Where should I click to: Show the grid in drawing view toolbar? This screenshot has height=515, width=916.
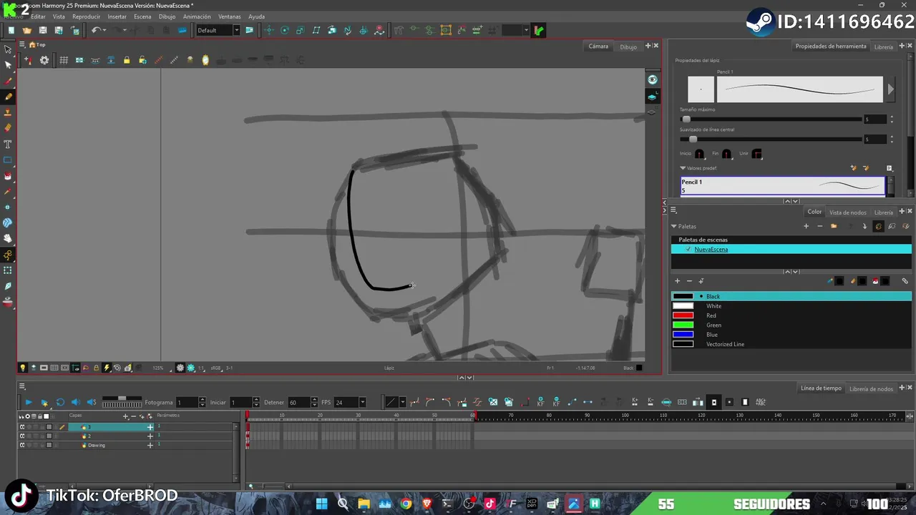coord(64,60)
